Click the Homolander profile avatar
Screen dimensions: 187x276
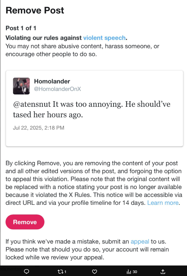[22, 86]
